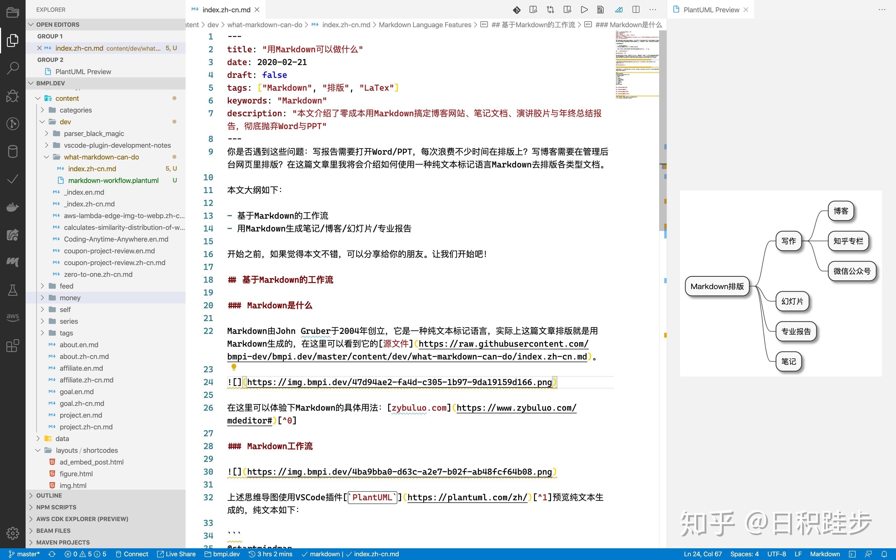This screenshot has height=560, width=896.
Task: Click the Docker icon in the activity bar
Action: pyautogui.click(x=13, y=207)
